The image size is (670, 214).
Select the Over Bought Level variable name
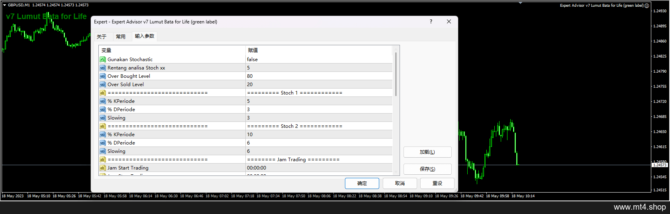pos(129,76)
